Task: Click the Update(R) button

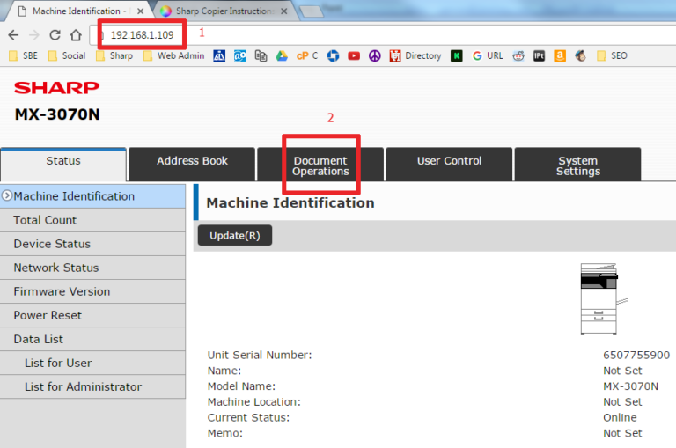Action: pyautogui.click(x=234, y=235)
